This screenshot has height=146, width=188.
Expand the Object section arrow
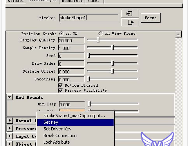point(10,144)
